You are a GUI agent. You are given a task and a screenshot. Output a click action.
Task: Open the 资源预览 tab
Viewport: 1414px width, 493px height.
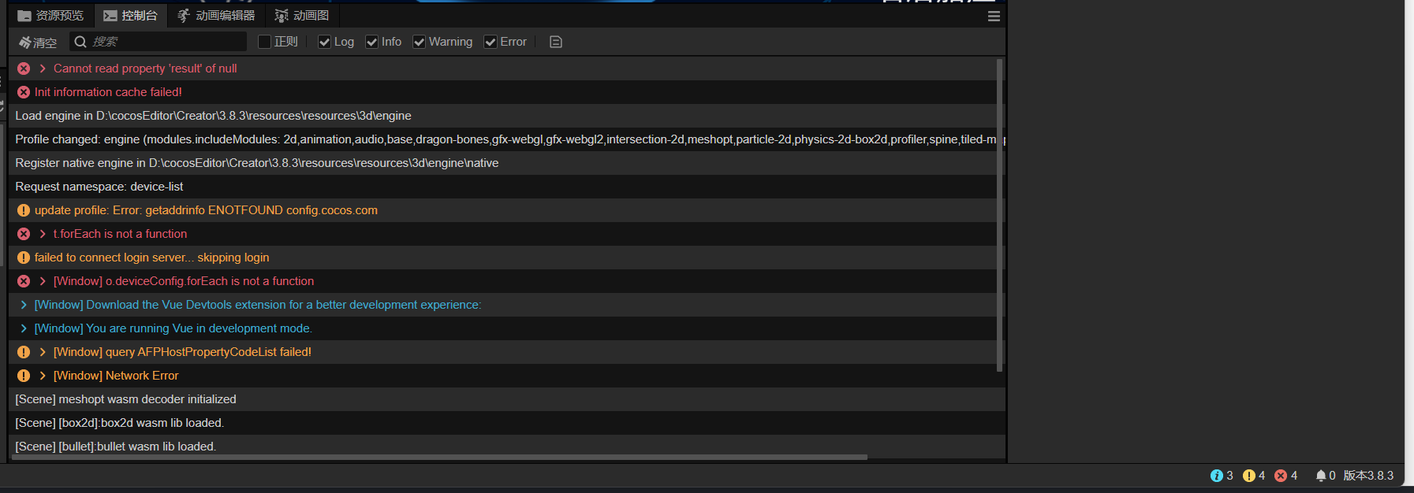point(50,16)
